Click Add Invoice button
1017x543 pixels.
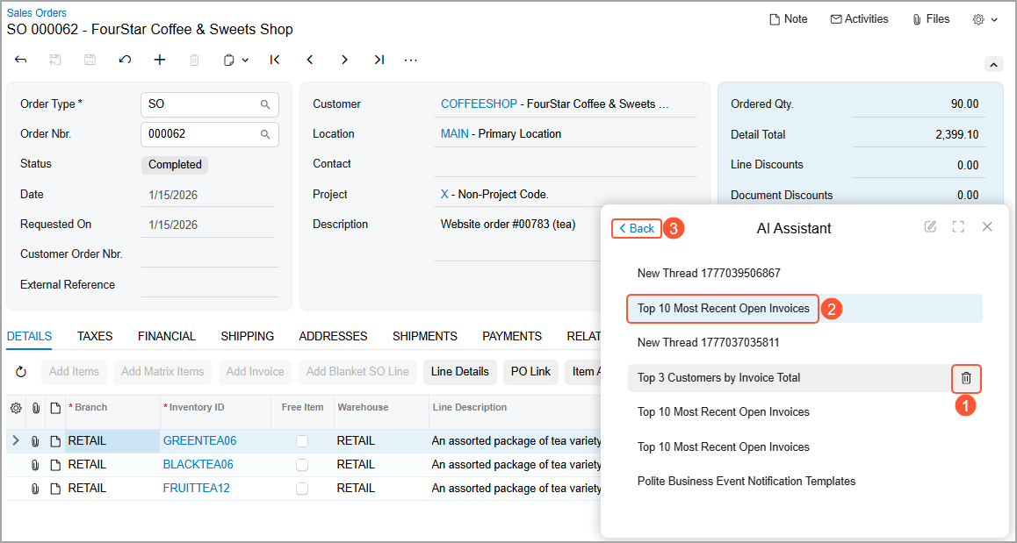[x=255, y=372]
